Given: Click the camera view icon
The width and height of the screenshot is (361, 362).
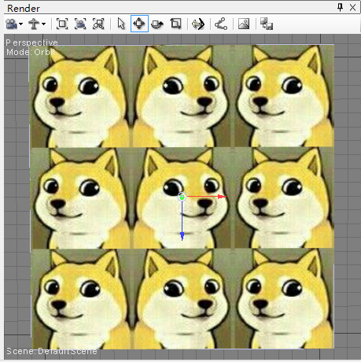Looking at the screenshot, I should 11,24.
